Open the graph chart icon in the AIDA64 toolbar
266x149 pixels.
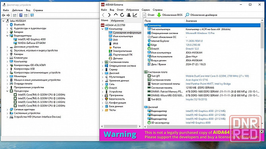(135, 15)
